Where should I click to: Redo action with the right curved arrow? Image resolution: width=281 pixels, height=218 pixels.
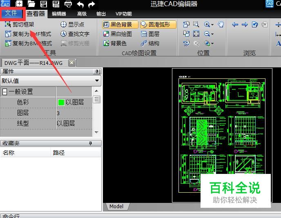91,4
